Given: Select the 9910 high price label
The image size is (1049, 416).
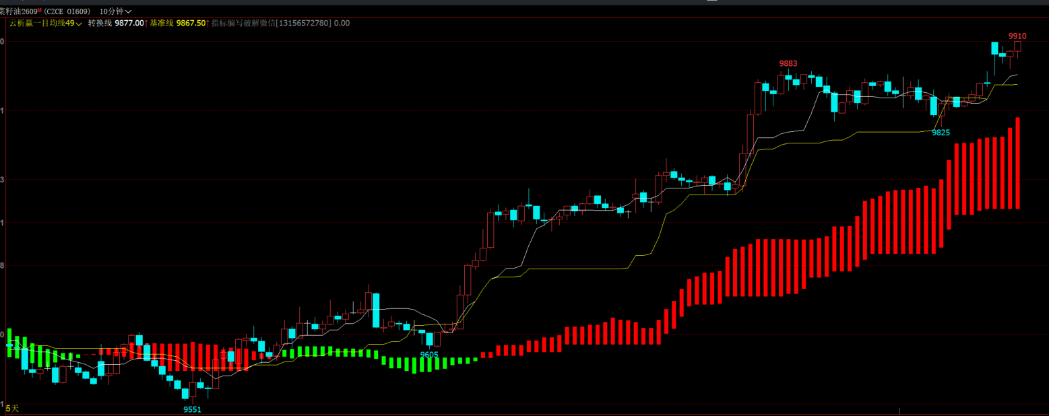Looking at the screenshot, I should point(1017,36).
